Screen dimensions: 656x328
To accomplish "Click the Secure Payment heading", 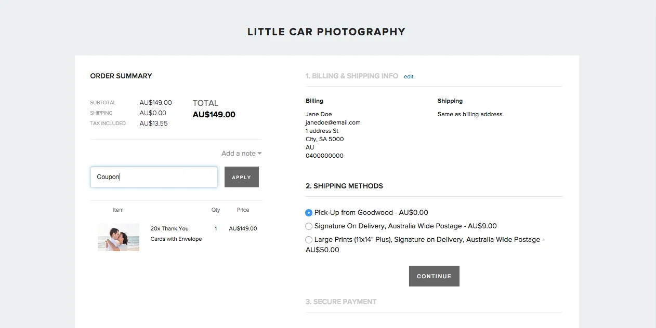I will [x=341, y=302].
